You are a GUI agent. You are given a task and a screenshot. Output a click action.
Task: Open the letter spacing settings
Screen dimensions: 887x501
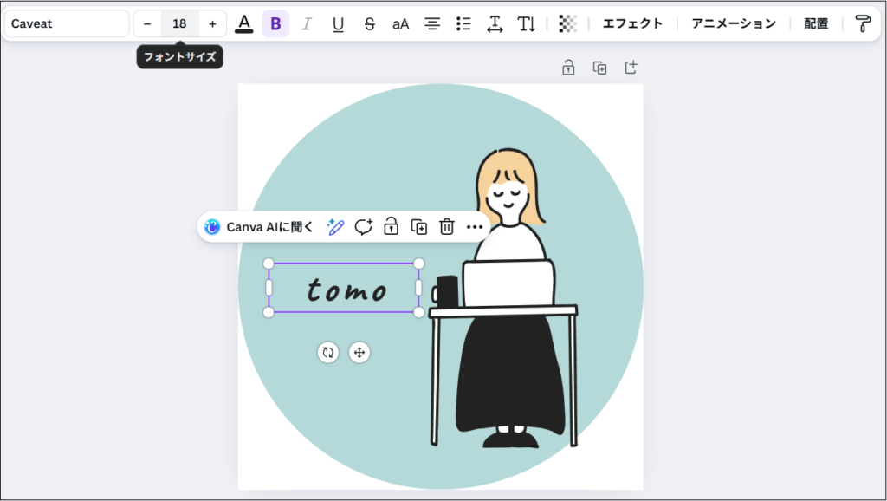[x=495, y=23]
